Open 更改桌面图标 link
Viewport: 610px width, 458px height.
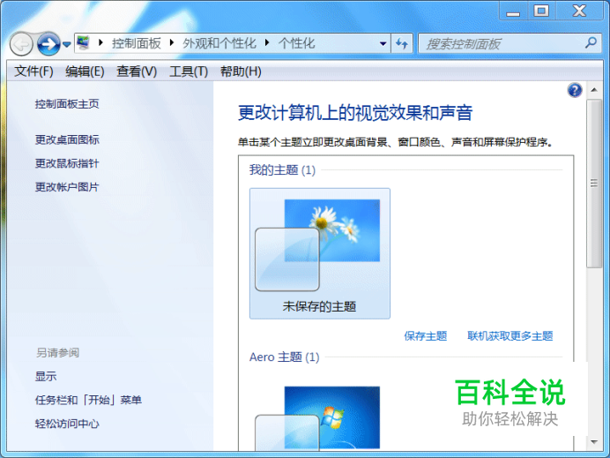(67, 139)
